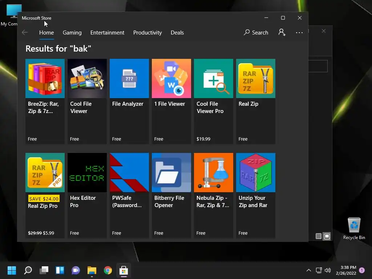Launch Google Chrome from the taskbar
This screenshot has height=279, width=372.
tap(108, 270)
